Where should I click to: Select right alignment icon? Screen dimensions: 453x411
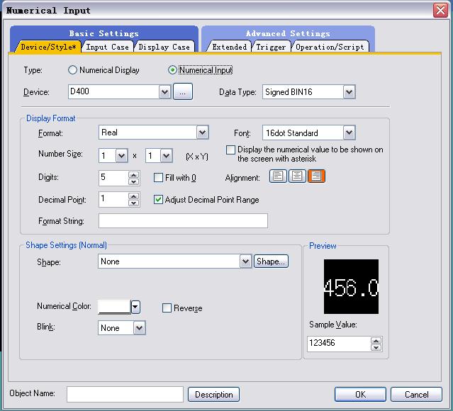(x=316, y=177)
